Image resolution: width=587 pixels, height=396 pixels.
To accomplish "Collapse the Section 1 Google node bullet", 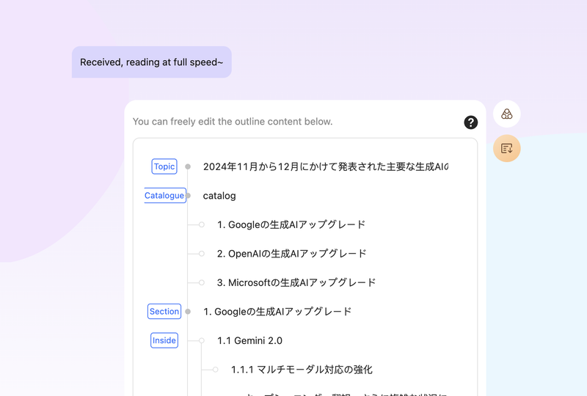I will 188,312.
